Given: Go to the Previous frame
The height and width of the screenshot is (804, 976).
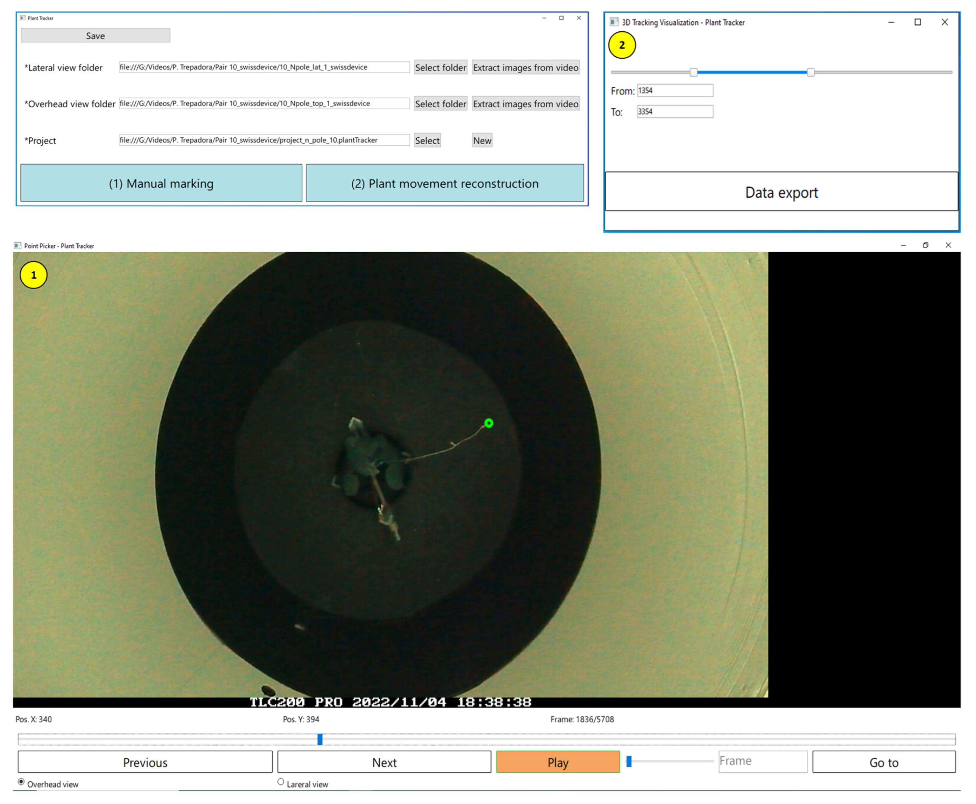Looking at the screenshot, I should click(145, 762).
